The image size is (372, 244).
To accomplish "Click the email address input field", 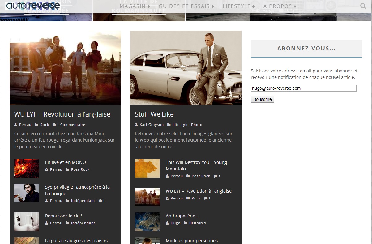I will [303, 88].
